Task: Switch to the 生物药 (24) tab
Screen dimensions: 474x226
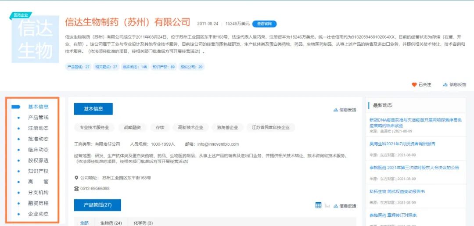Action: click(x=111, y=223)
